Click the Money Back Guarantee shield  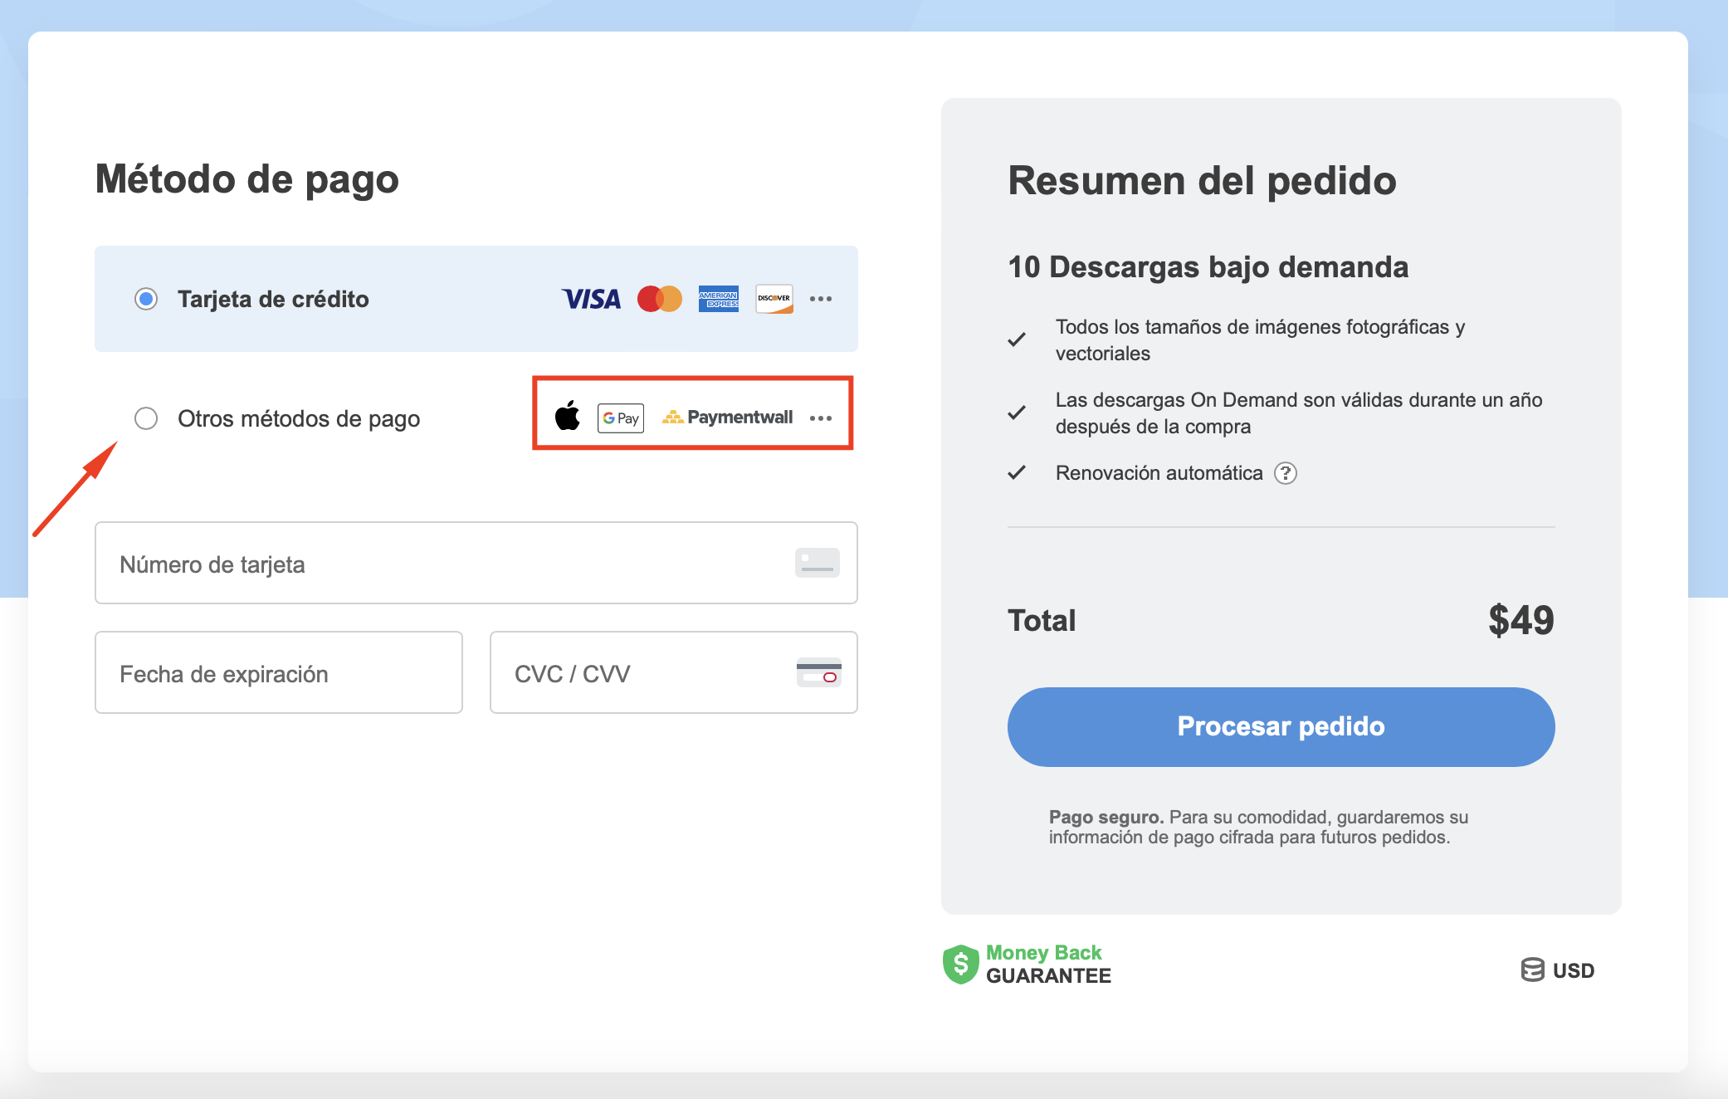click(960, 965)
